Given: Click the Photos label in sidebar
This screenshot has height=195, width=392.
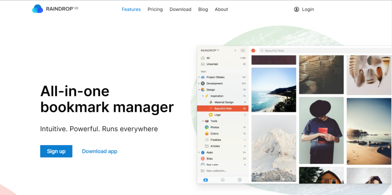Looking at the screenshot, I should [x=215, y=127].
